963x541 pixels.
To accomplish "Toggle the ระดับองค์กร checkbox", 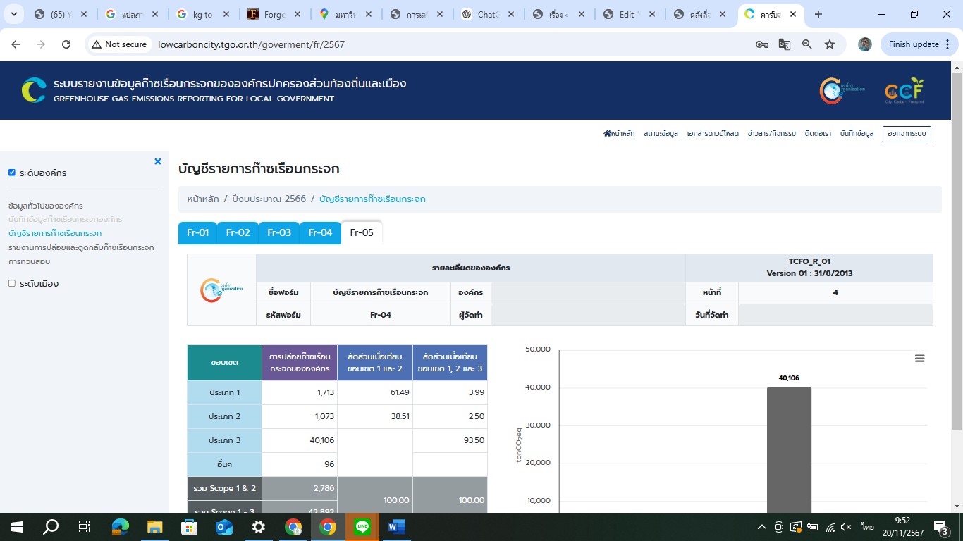I will point(12,173).
